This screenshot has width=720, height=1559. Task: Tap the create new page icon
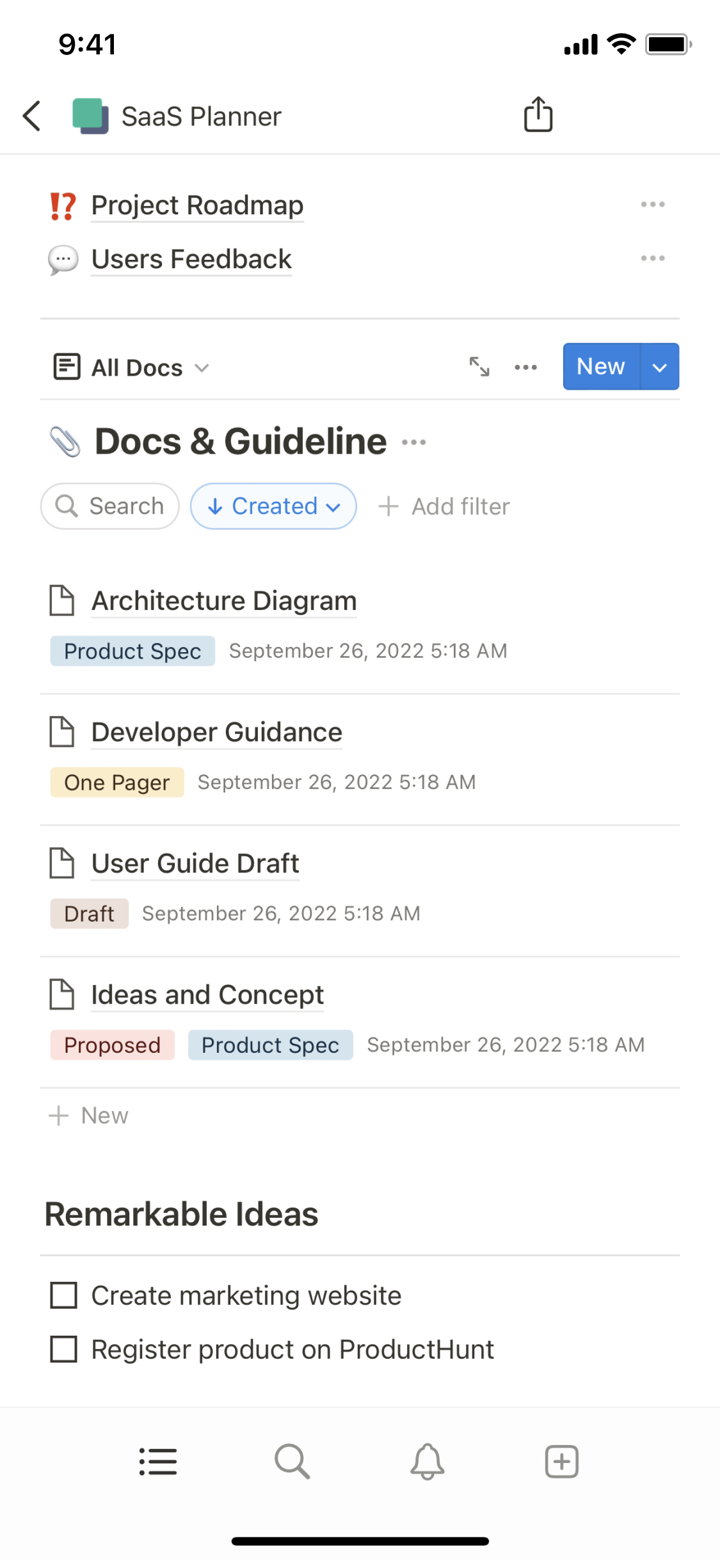click(561, 1461)
